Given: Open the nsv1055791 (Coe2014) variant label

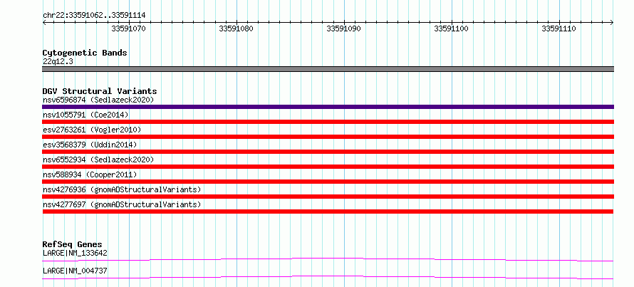Looking at the screenshot, I should [85, 115].
